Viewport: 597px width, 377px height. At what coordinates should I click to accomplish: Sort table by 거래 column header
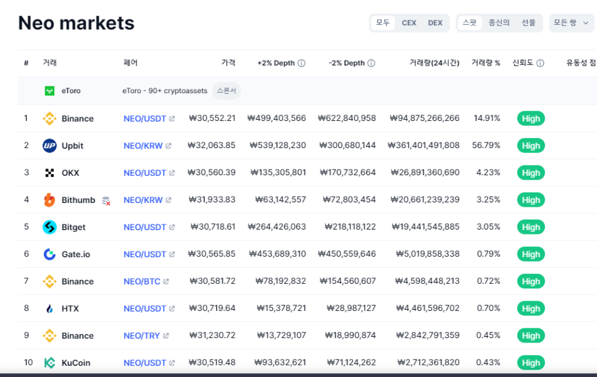(50, 63)
